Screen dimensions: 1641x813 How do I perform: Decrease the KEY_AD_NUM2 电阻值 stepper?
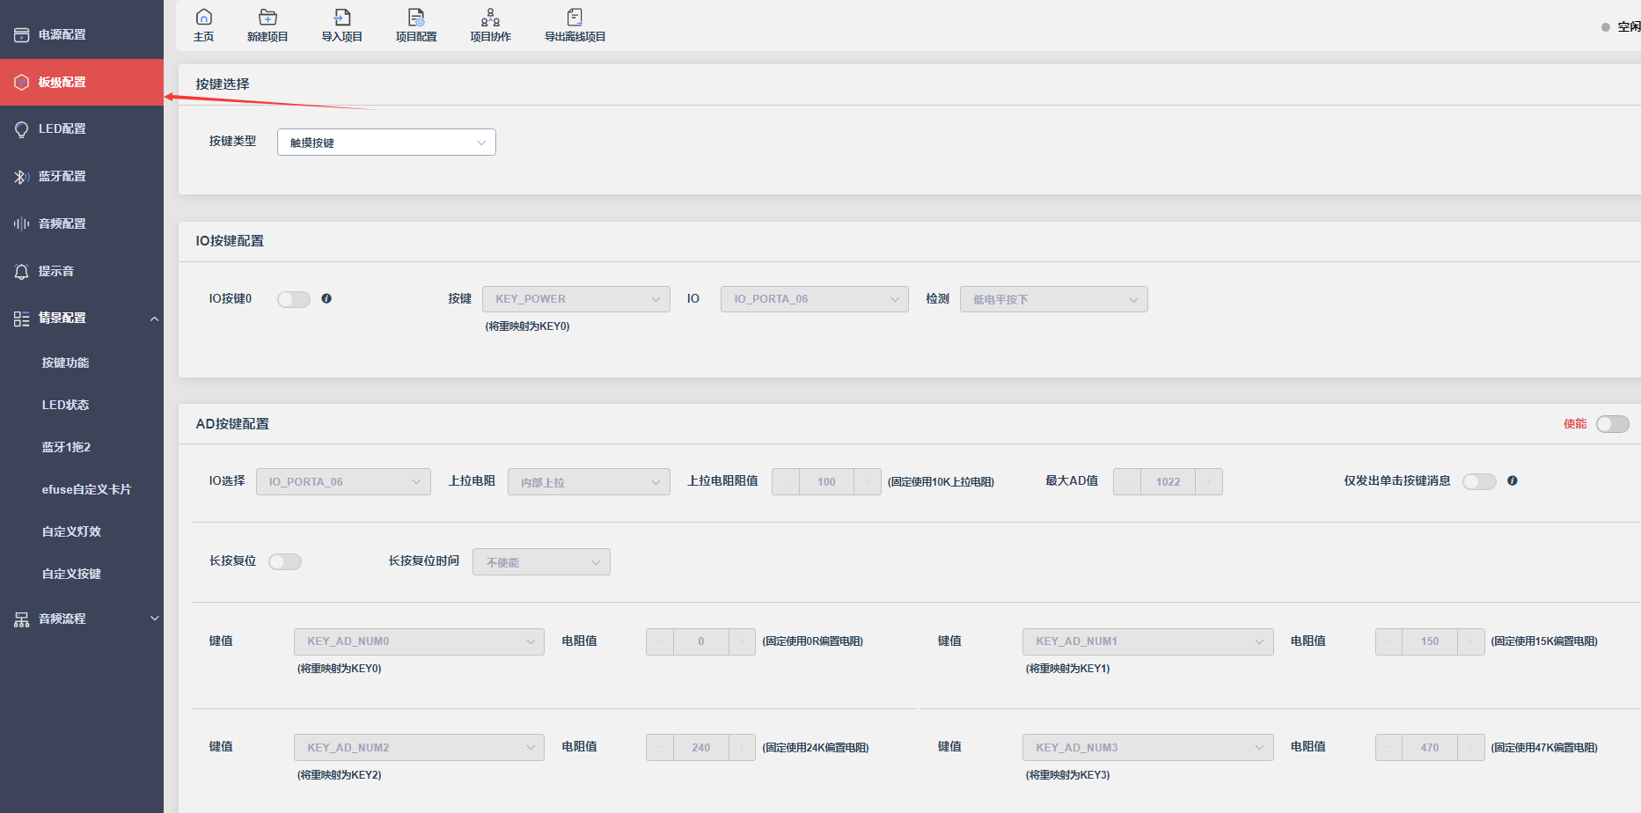coord(660,748)
